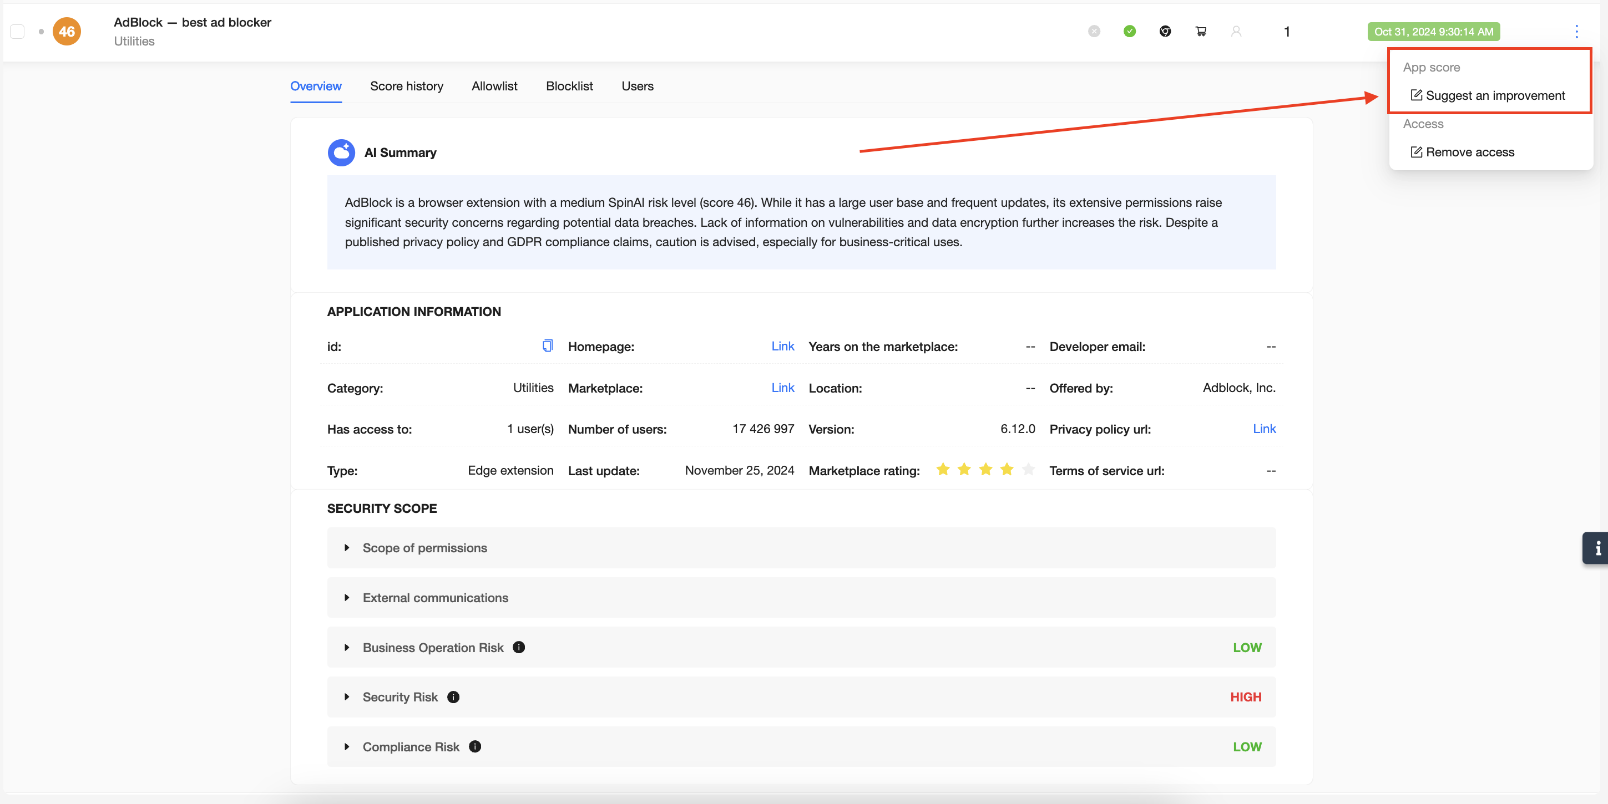1608x804 pixels.
Task: Open the side info panel button
Action: click(x=1596, y=548)
